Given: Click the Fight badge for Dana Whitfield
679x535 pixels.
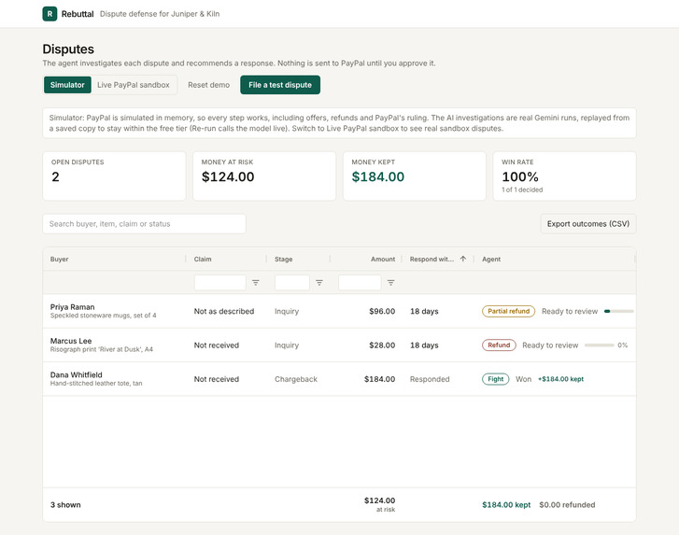Looking at the screenshot, I should point(495,379).
